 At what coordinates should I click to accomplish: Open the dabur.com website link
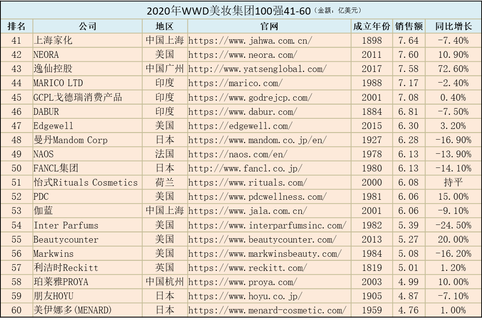243,112
